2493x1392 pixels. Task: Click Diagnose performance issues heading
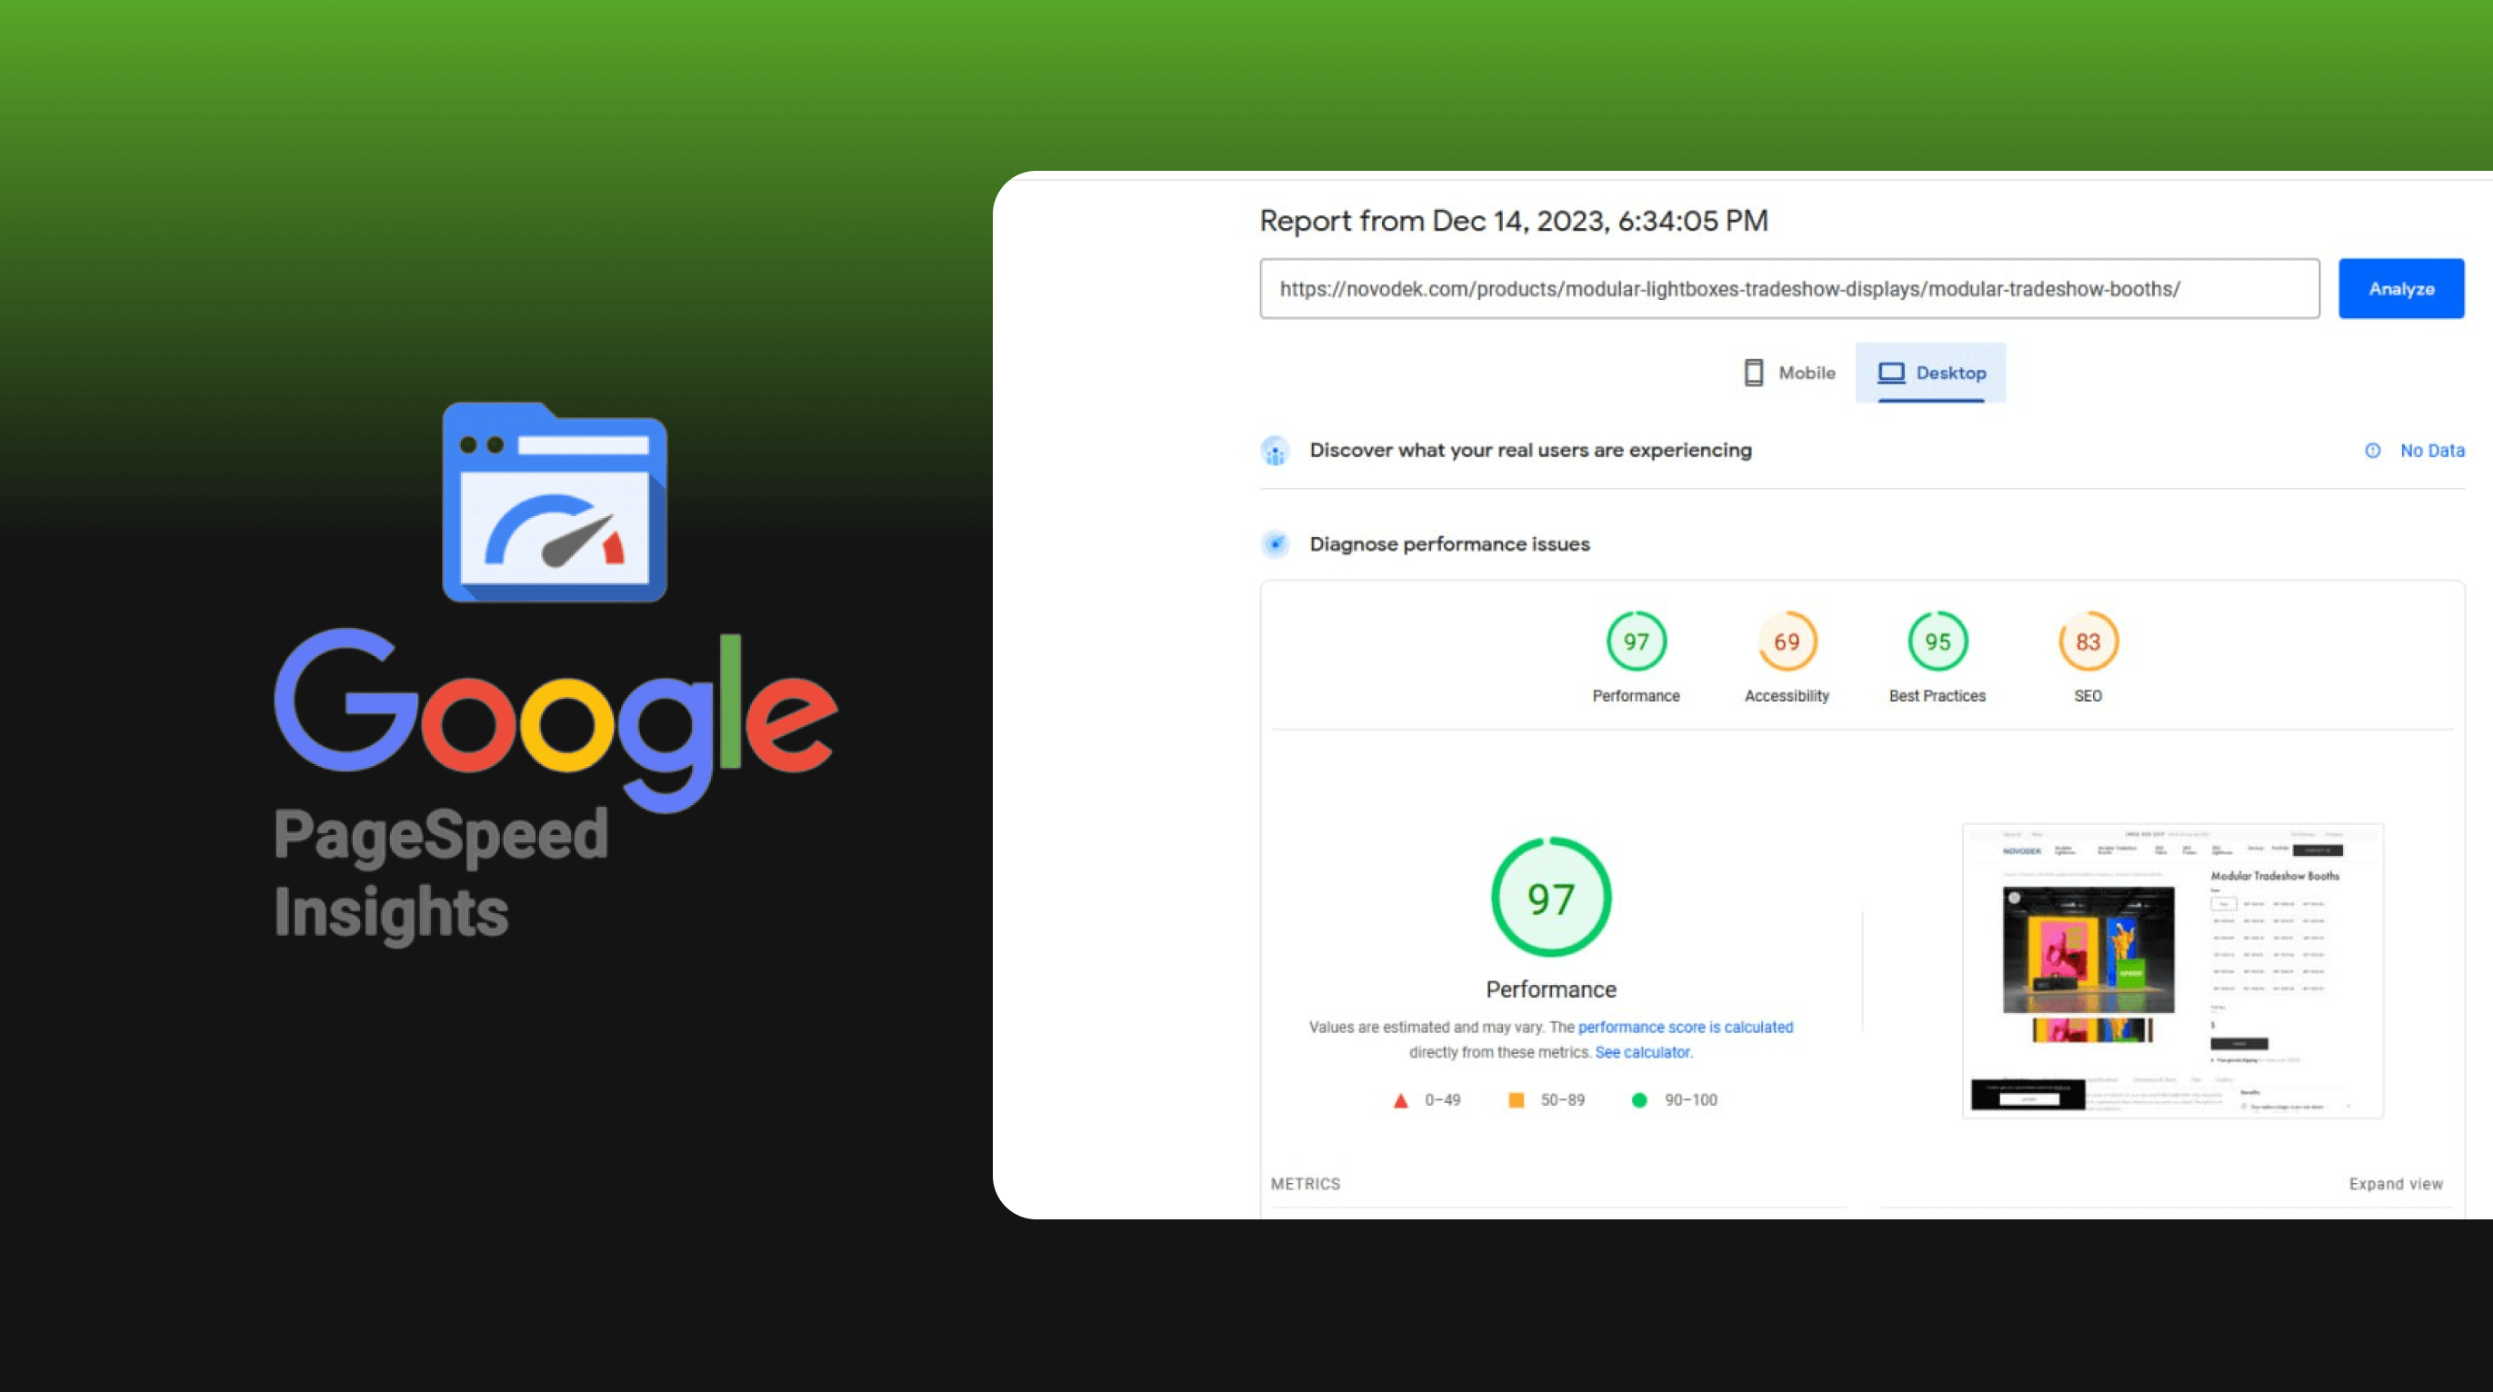[1448, 543]
